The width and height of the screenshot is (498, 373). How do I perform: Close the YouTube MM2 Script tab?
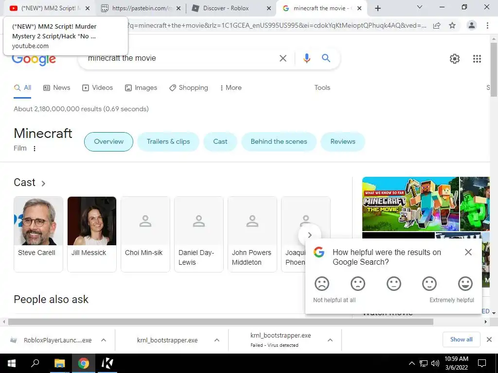click(88, 8)
